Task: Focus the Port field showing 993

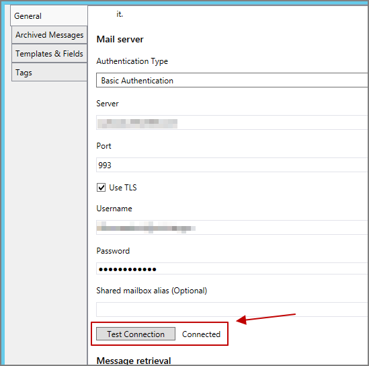Action: pyautogui.click(x=233, y=165)
